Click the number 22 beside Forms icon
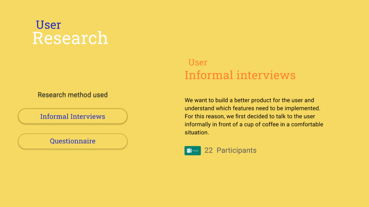 coord(209,150)
